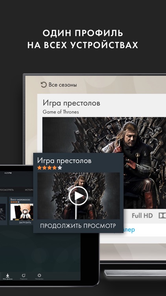Open Мои фильмы download tab
This screenshot has height=296, width=166.
point(8,276)
